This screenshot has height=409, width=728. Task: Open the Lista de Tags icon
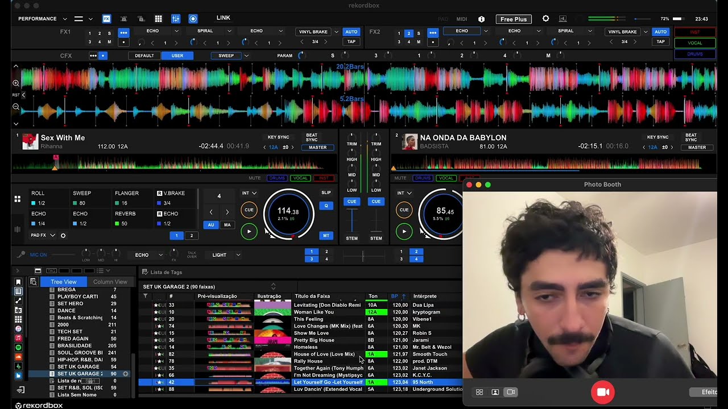[x=145, y=273]
